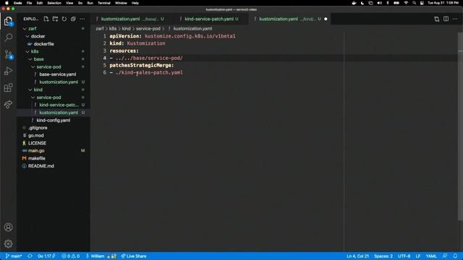Open main.go in the file tree

pos(36,151)
